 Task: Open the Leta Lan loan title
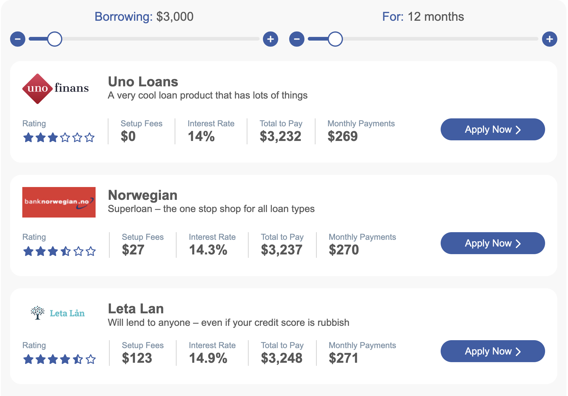[136, 309]
